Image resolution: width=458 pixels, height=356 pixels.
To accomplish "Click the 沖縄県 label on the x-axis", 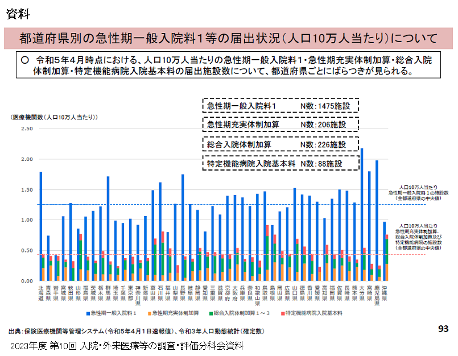I will pos(385,291).
